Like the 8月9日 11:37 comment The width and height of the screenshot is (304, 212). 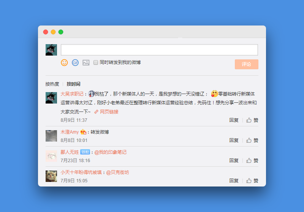[x=252, y=120]
